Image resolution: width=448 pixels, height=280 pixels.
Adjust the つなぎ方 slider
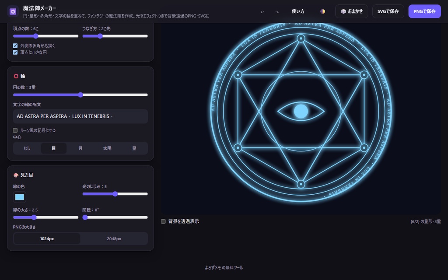(x=115, y=36)
